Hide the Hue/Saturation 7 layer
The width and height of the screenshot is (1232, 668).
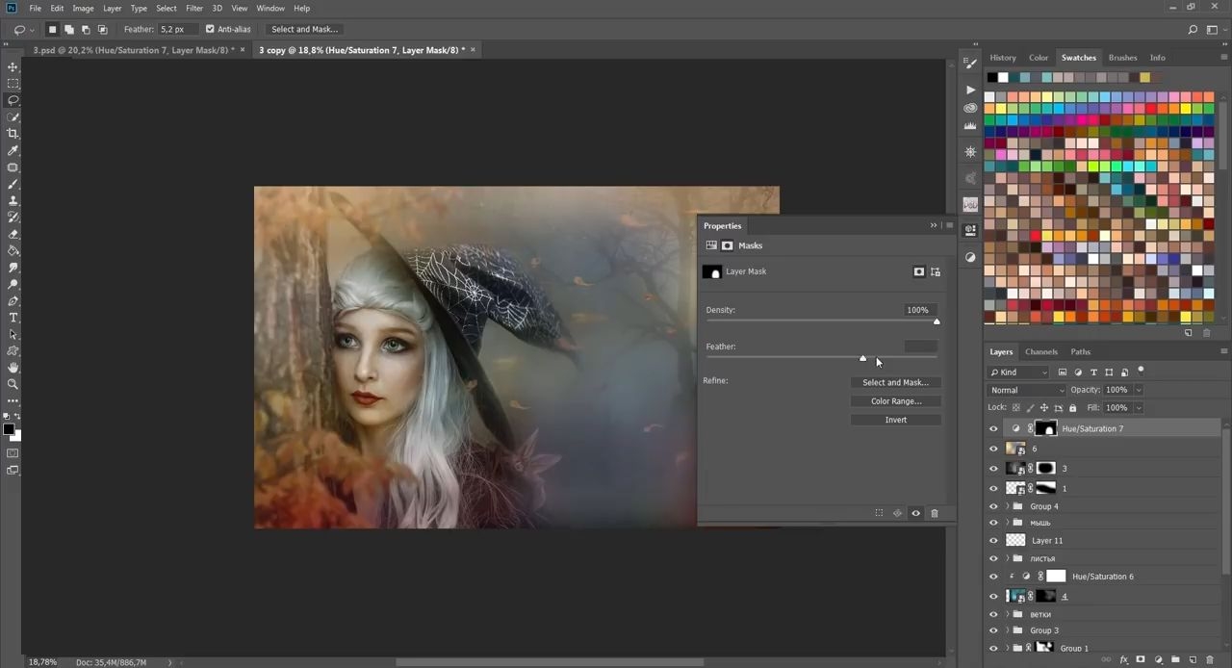pyautogui.click(x=993, y=428)
